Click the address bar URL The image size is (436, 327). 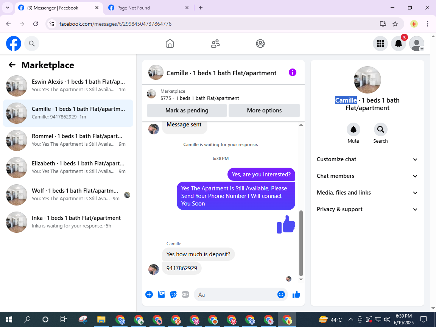click(x=115, y=24)
